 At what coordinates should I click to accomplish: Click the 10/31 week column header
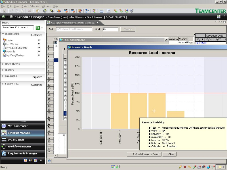[209, 39]
